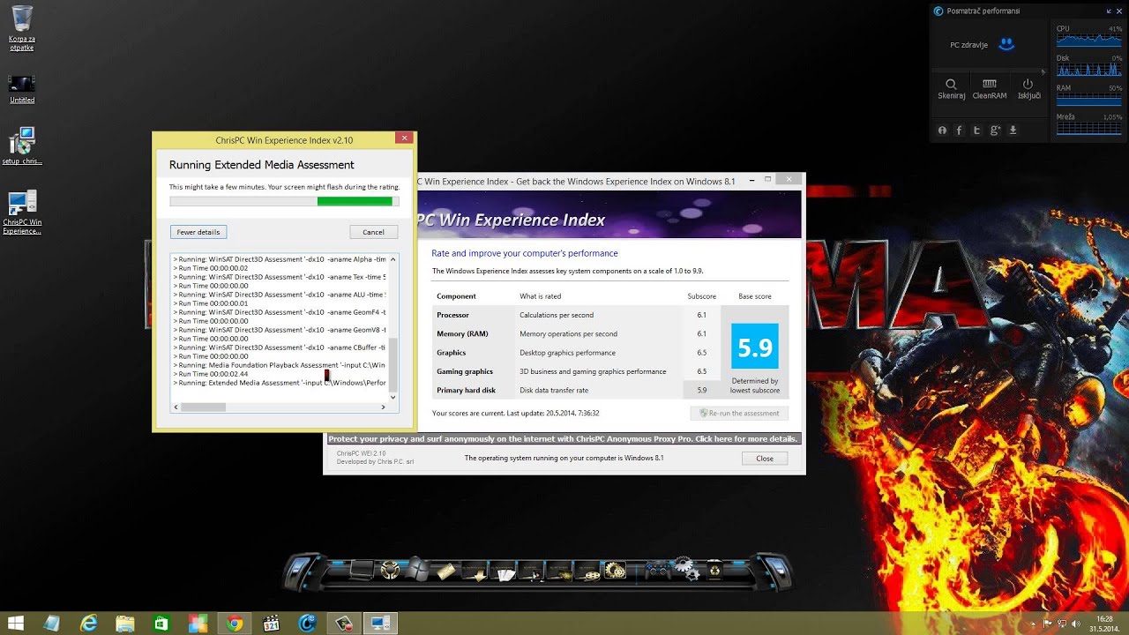1129x635 pixels.
Task: Click the gold envelope mail icon in dock
Action: (x=447, y=571)
